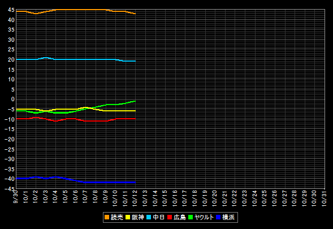Click the 10/5 date label
This screenshot has height=229, width=333.
pos(65,197)
